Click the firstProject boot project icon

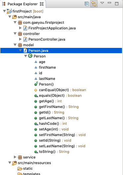(9, 11)
